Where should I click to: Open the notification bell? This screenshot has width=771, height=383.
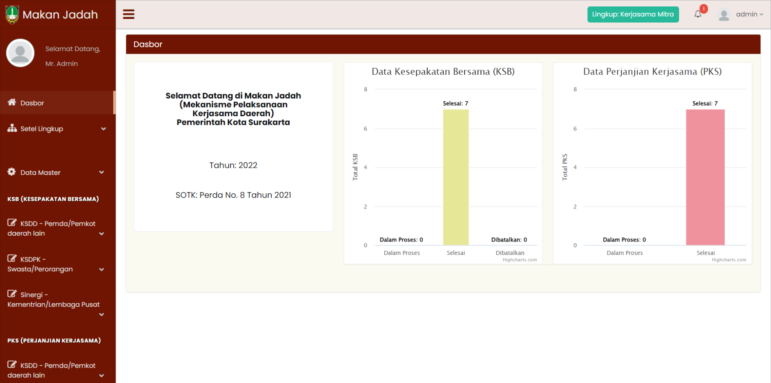698,14
